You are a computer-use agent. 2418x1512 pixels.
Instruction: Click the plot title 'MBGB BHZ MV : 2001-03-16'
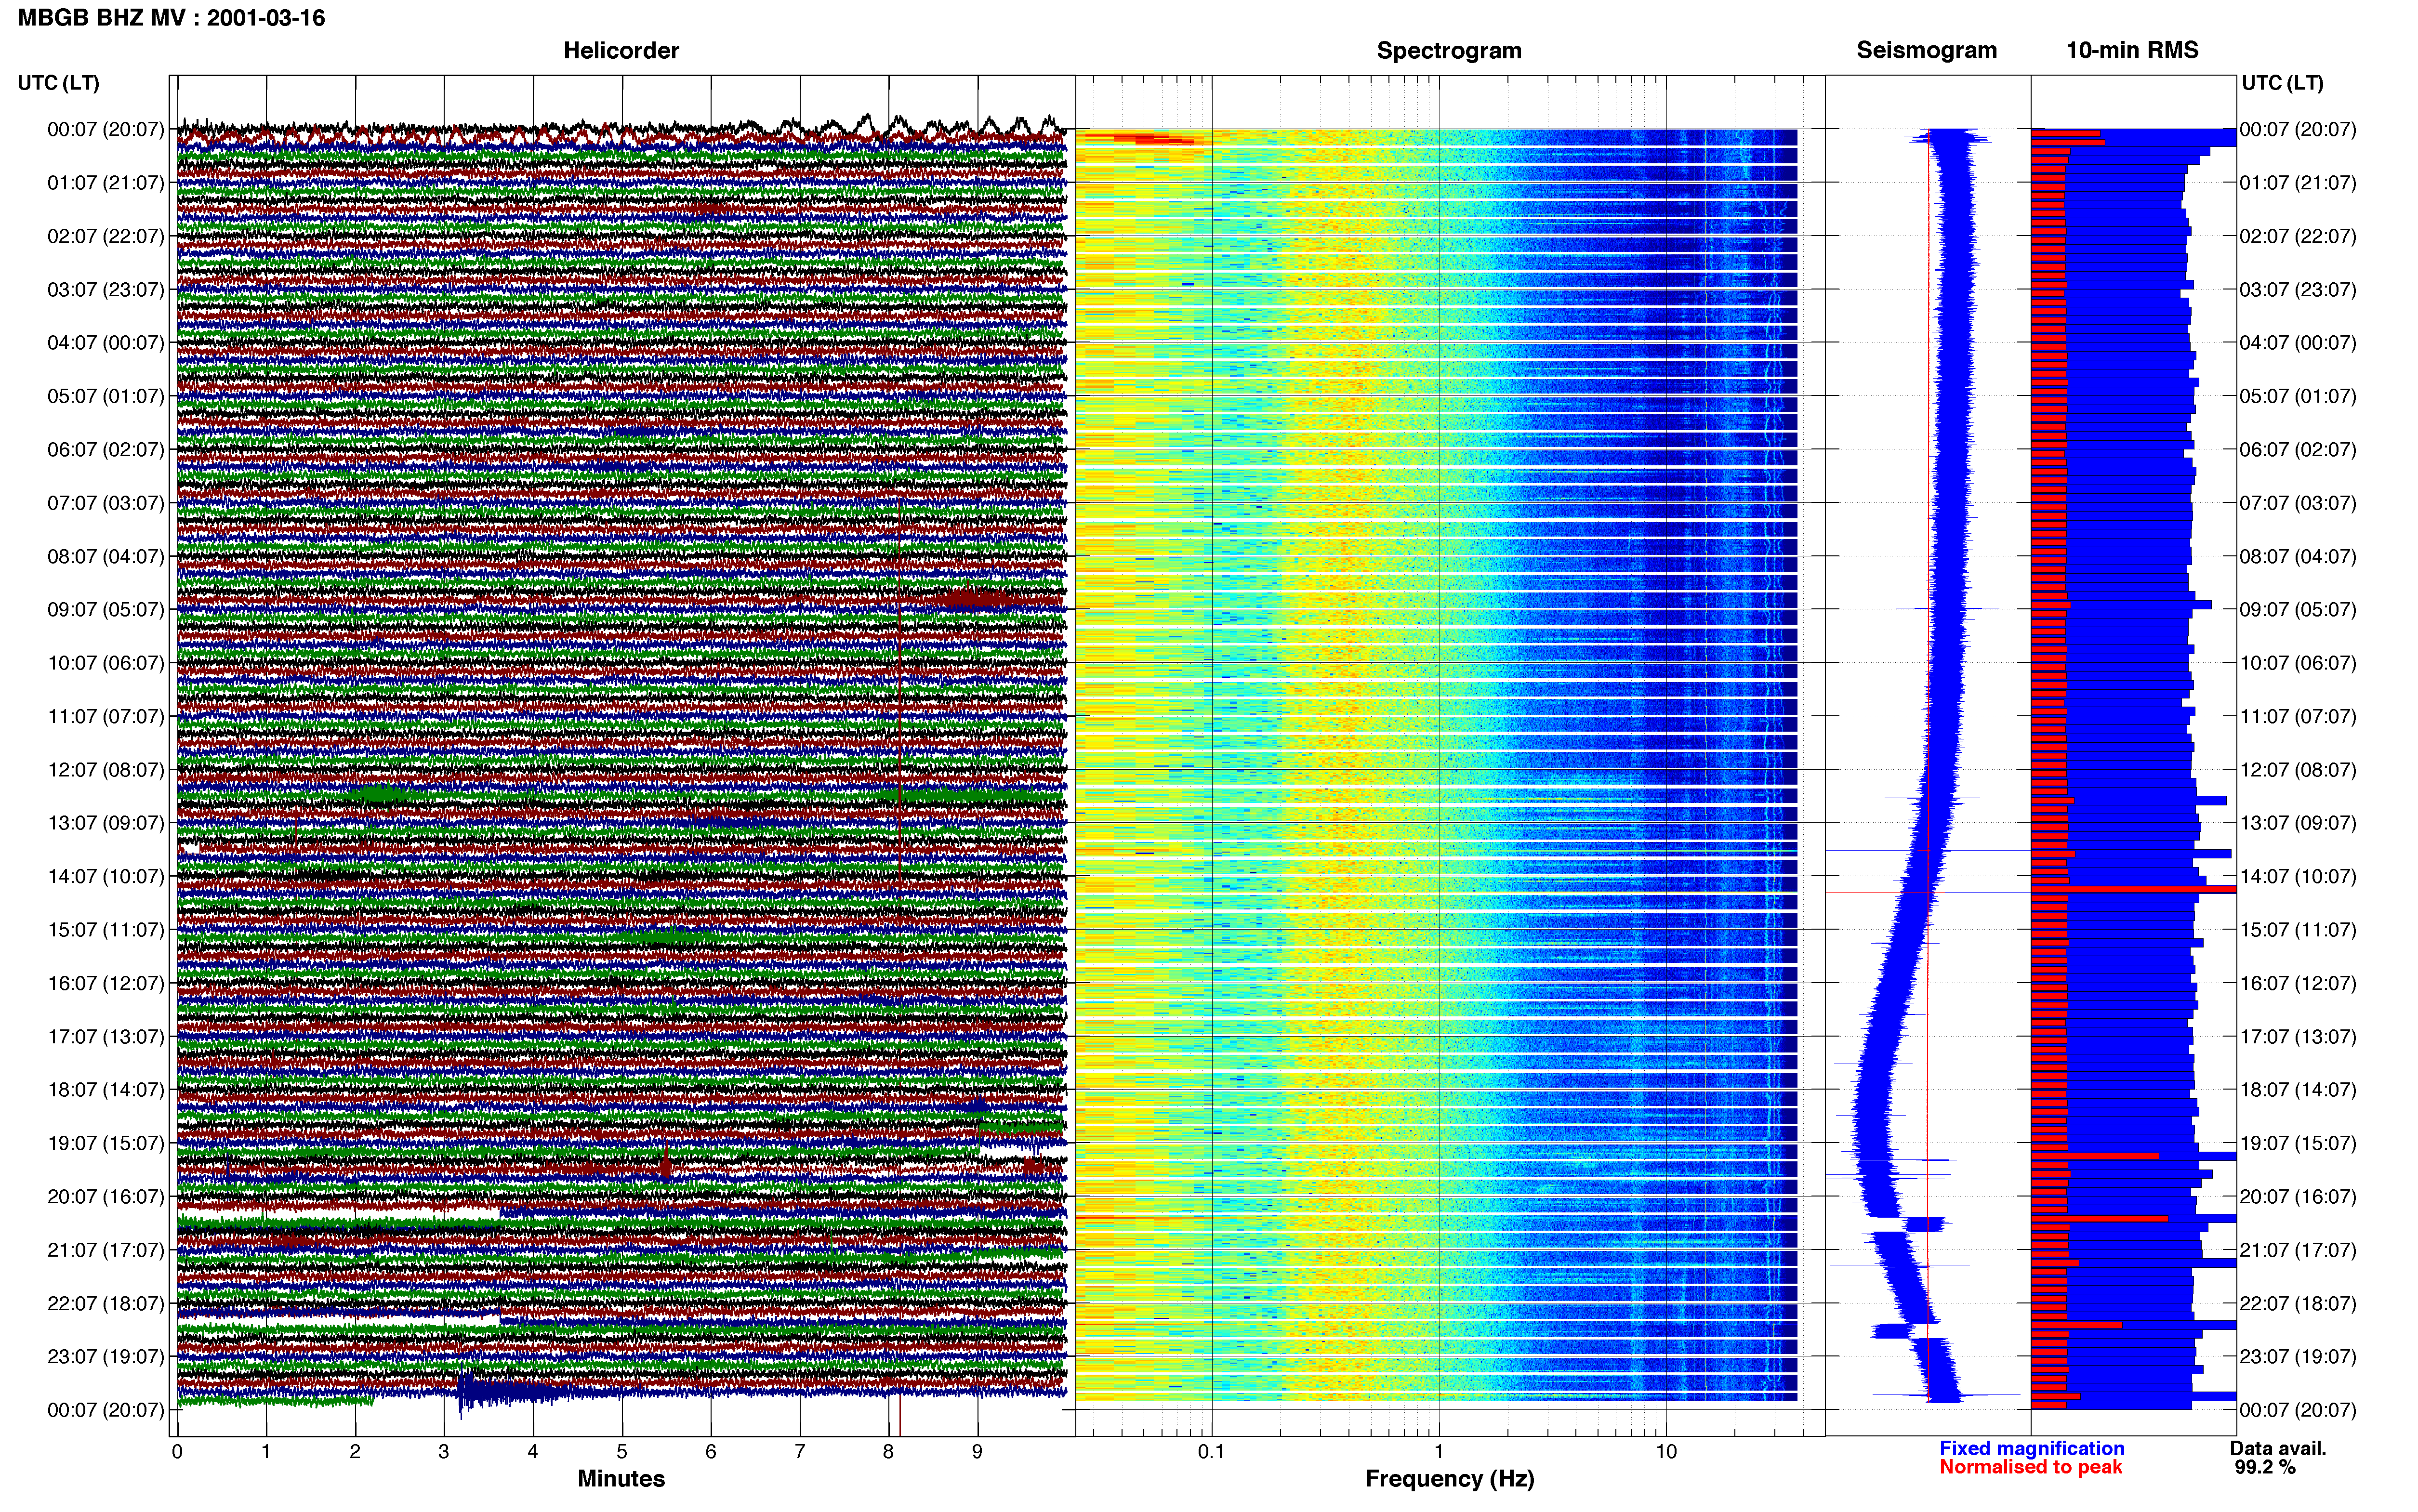tap(171, 18)
